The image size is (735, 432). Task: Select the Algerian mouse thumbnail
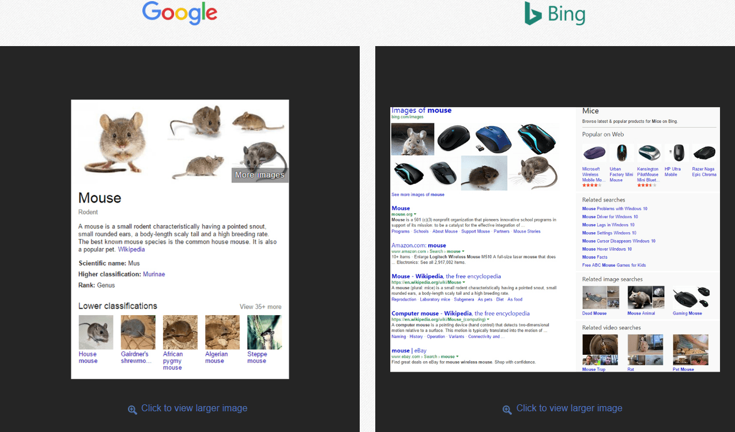pyautogui.click(x=222, y=332)
